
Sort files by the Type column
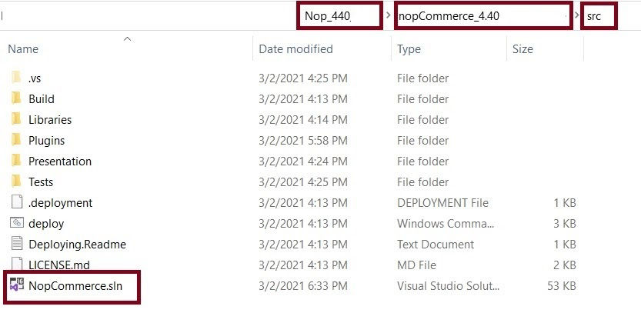(409, 49)
